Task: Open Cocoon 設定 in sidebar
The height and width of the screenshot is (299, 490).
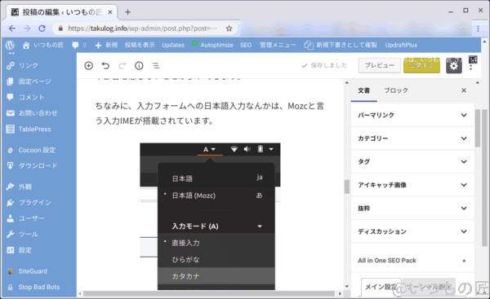Action: pyautogui.click(x=31, y=150)
